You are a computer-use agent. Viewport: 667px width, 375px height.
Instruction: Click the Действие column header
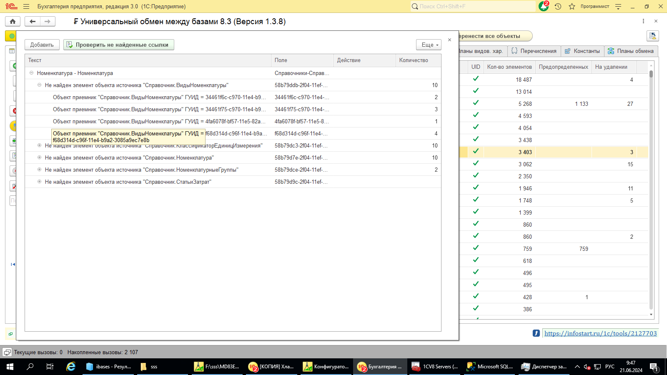click(x=365, y=60)
